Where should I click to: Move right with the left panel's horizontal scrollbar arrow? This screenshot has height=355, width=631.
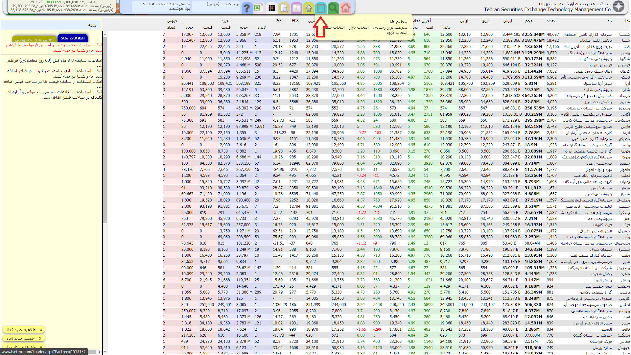pyautogui.click(x=99, y=352)
